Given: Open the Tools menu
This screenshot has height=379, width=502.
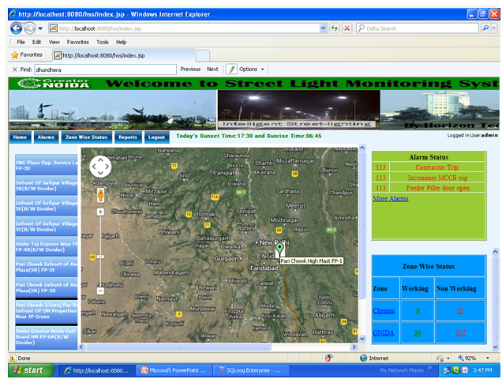Looking at the screenshot, I should [103, 42].
